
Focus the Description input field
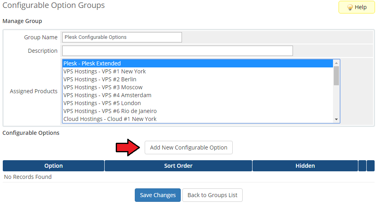click(x=178, y=51)
